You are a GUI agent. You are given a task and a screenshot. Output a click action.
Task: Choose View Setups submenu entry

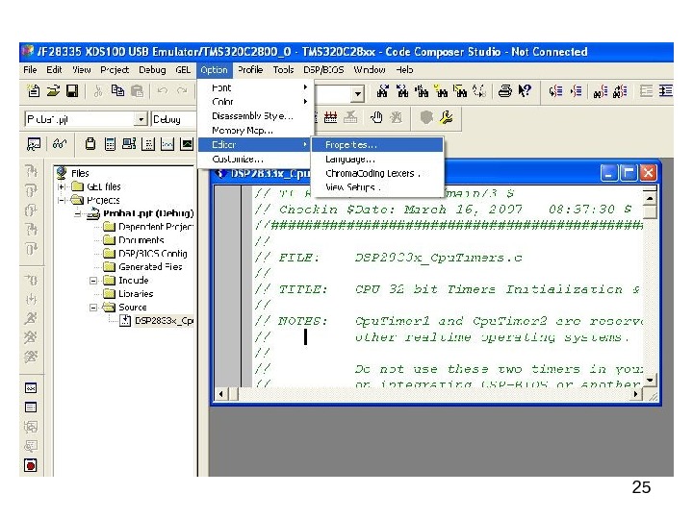[x=377, y=187]
